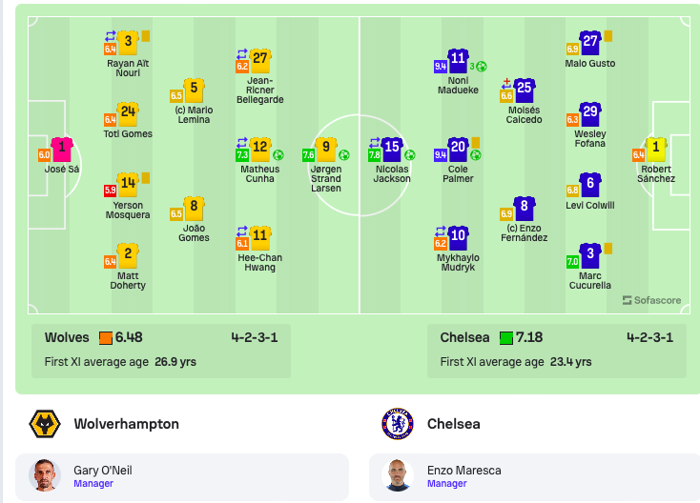Open Marc Cucurella's 7.0 rating badge
The width and height of the screenshot is (700, 503).
pyautogui.click(x=572, y=261)
